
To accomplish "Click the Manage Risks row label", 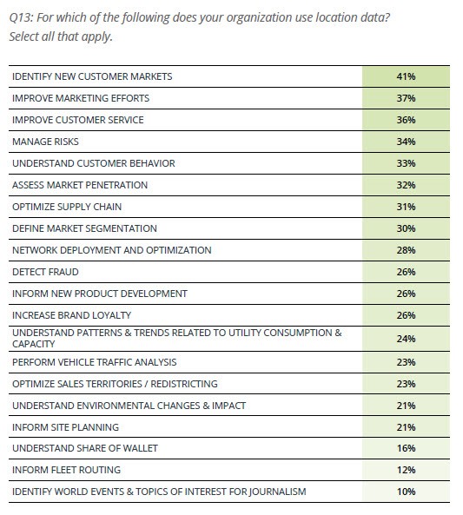I will pyautogui.click(x=45, y=142).
